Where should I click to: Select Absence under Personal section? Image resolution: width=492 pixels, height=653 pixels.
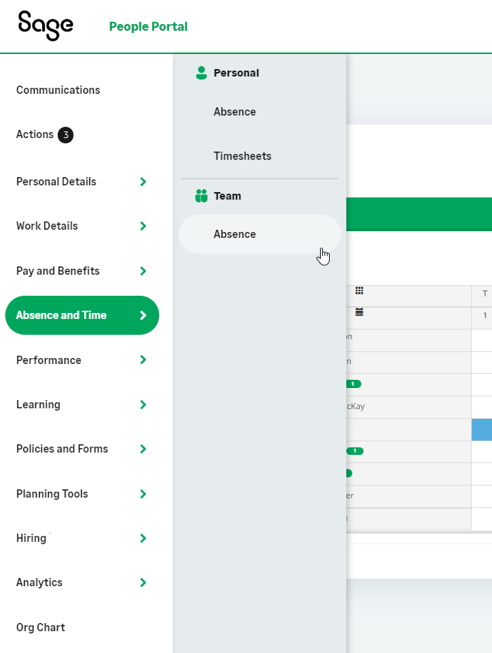tap(234, 112)
